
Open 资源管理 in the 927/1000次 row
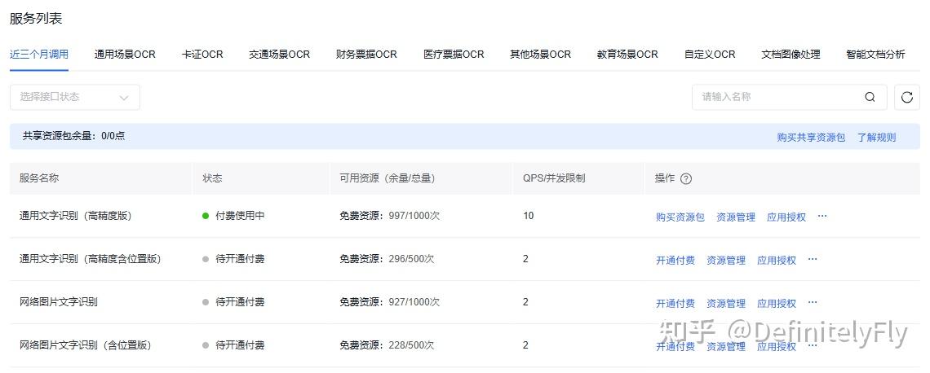point(726,304)
